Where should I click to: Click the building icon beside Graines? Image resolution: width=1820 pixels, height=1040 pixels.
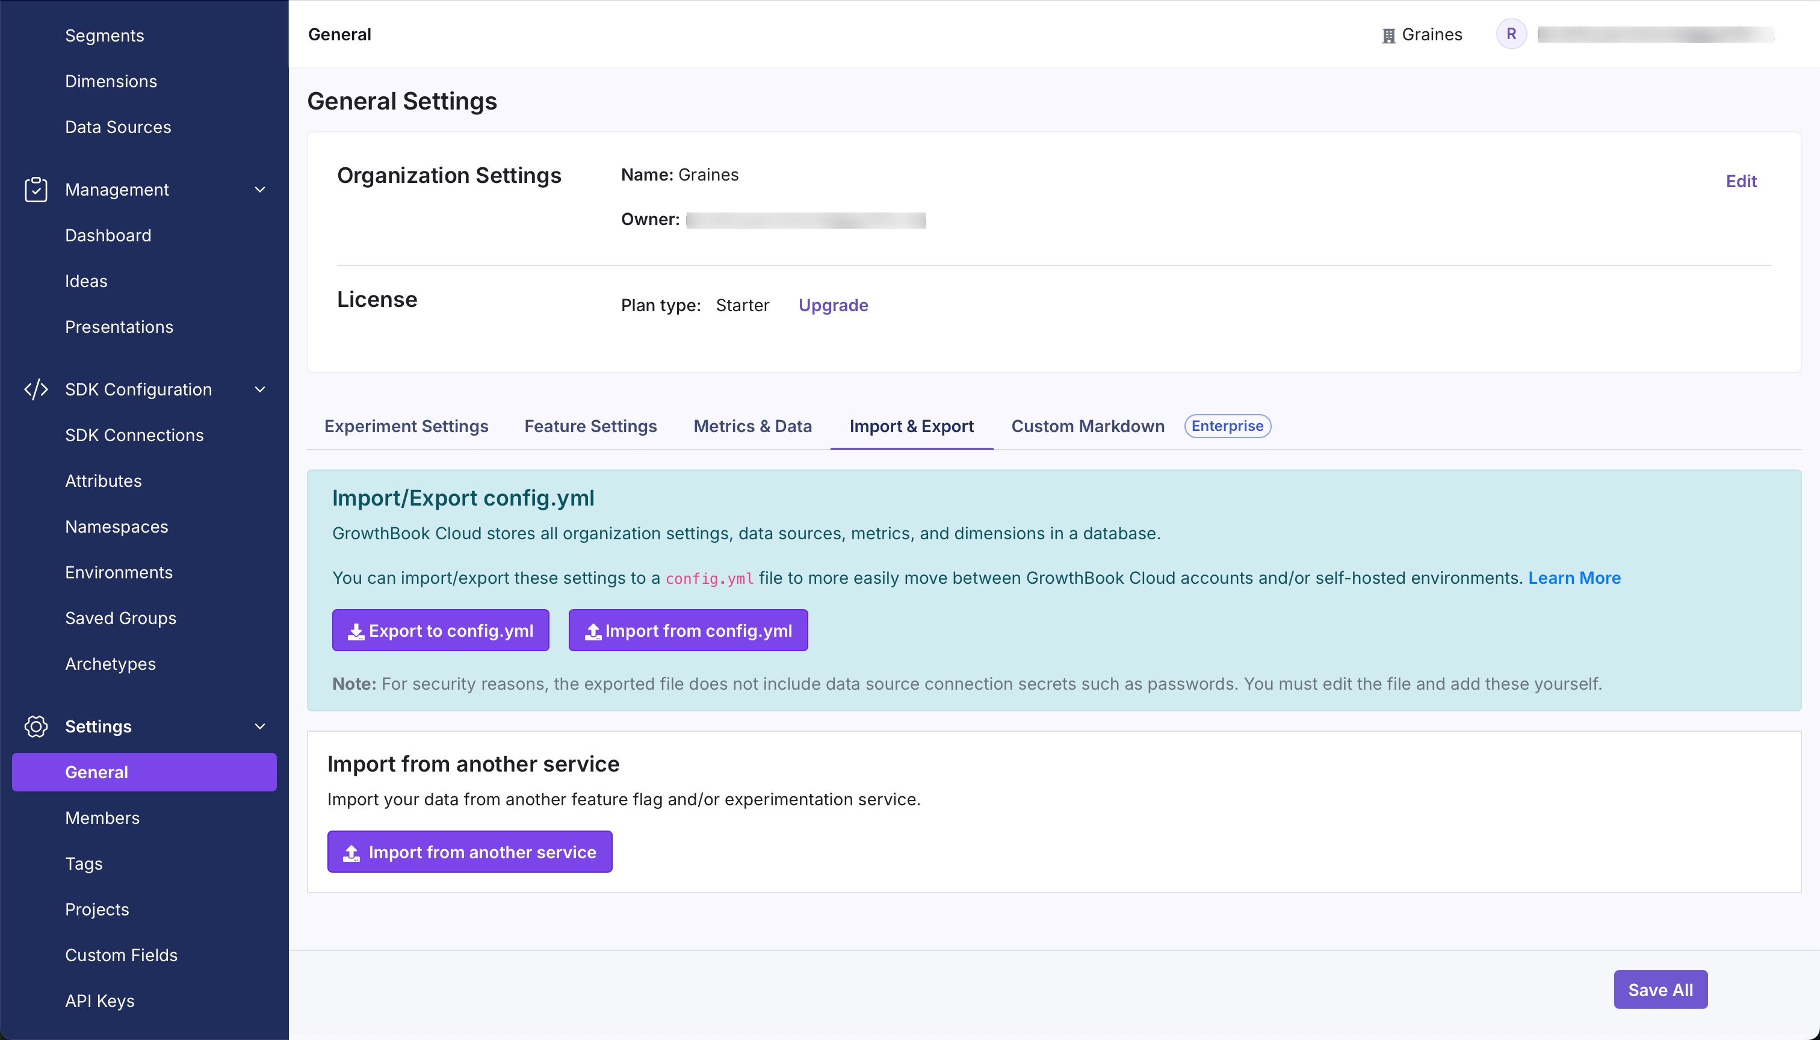point(1388,36)
